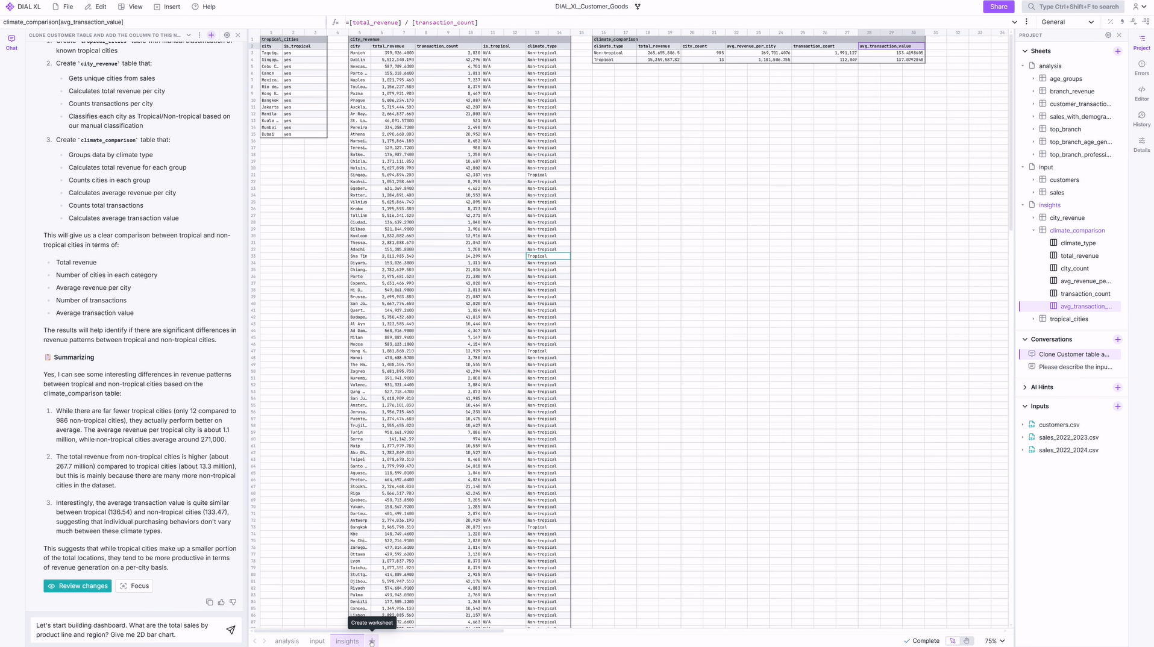Thumbs up the assistant's response

pyautogui.click(x=221, y=602)
